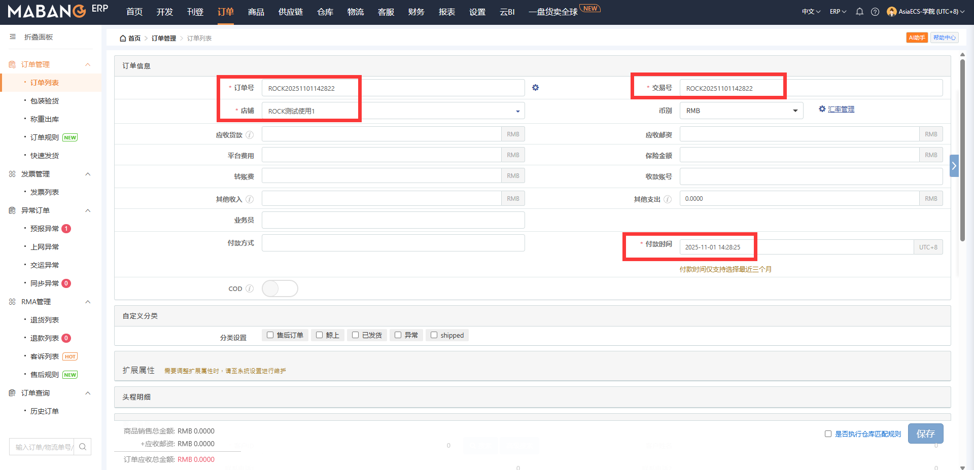The width and height of the screenshot is (974, 470).
Task: Open the 汇率管理 link
Action: [x=841, y=109]
